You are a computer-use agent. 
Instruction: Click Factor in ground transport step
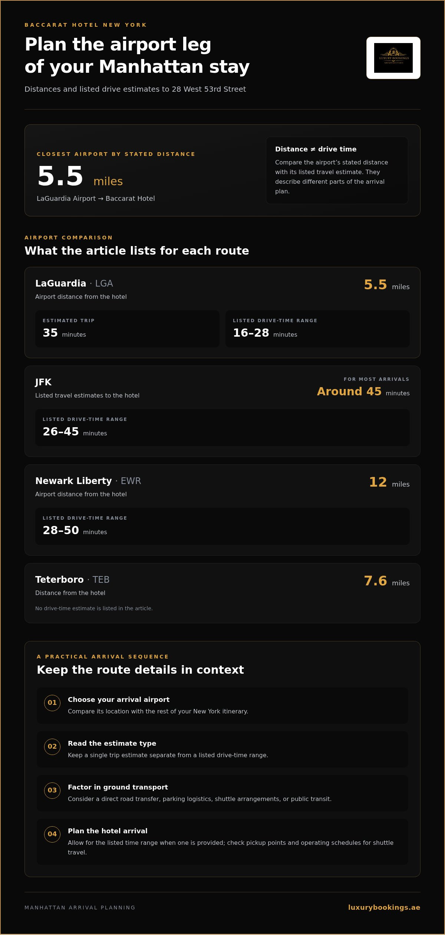(x=222, y=793)
